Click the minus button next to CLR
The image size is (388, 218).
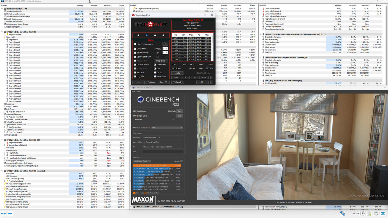(212, 78)
